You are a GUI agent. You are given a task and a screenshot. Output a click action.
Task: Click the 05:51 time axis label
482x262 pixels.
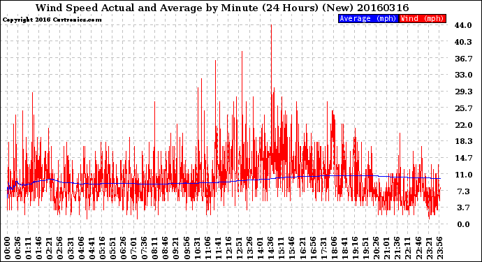112,248
